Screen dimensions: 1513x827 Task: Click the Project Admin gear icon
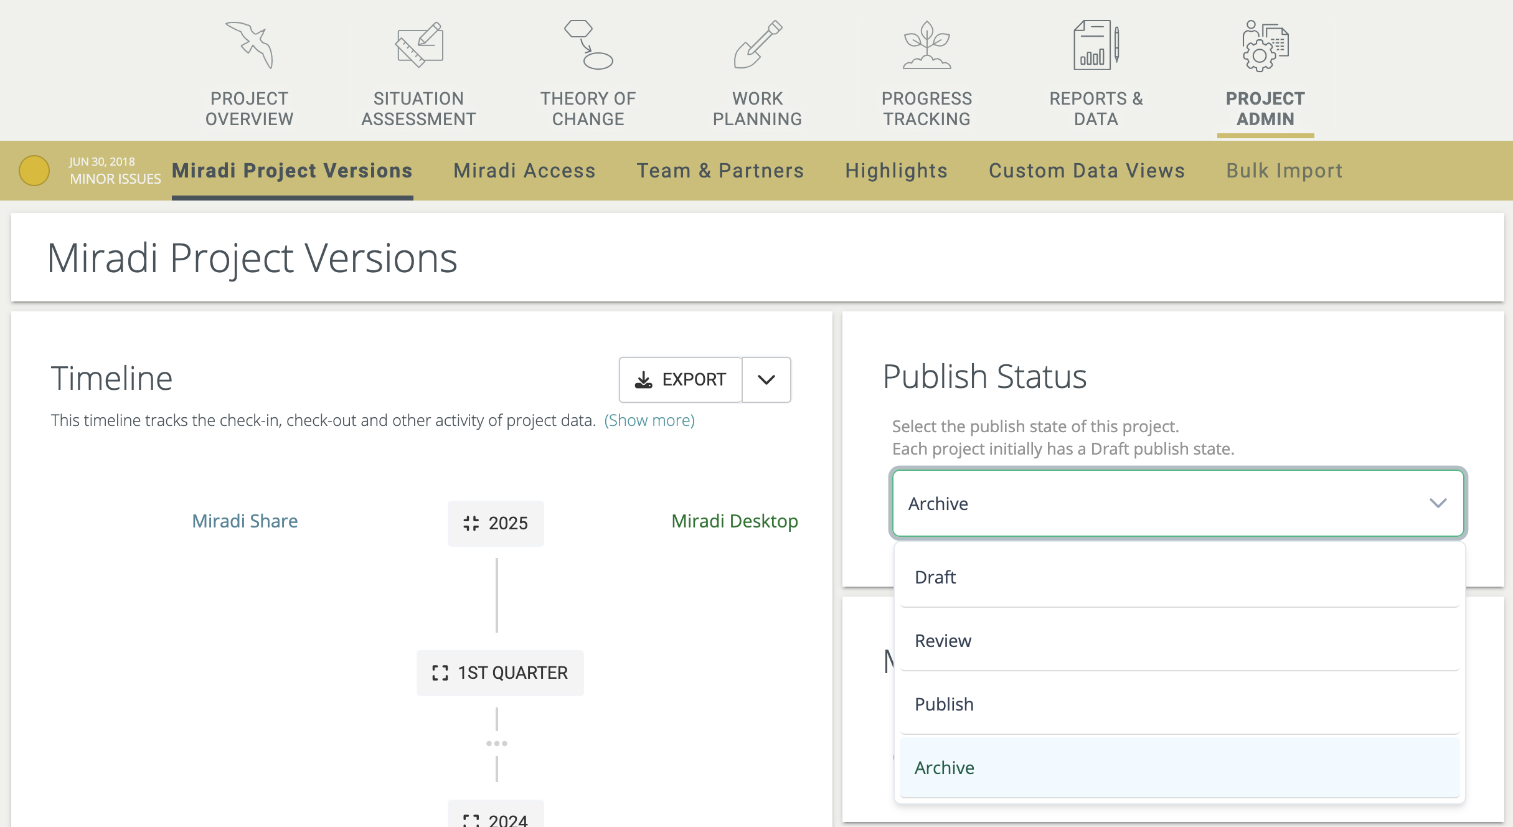click(x=1264, y=44)
